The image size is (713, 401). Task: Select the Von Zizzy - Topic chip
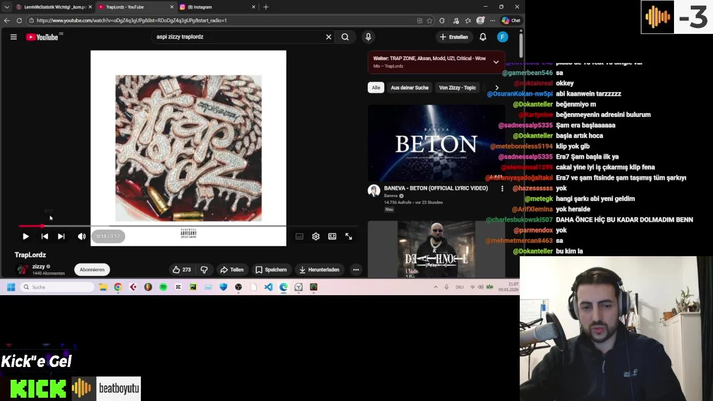click(457, 87)
